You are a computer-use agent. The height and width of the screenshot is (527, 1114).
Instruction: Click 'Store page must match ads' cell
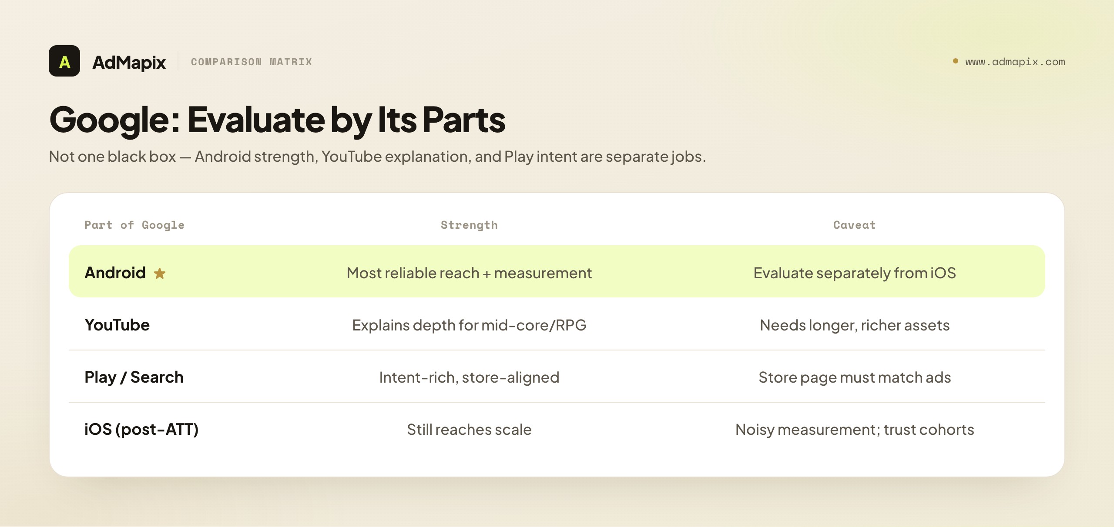tap(855, 377)
